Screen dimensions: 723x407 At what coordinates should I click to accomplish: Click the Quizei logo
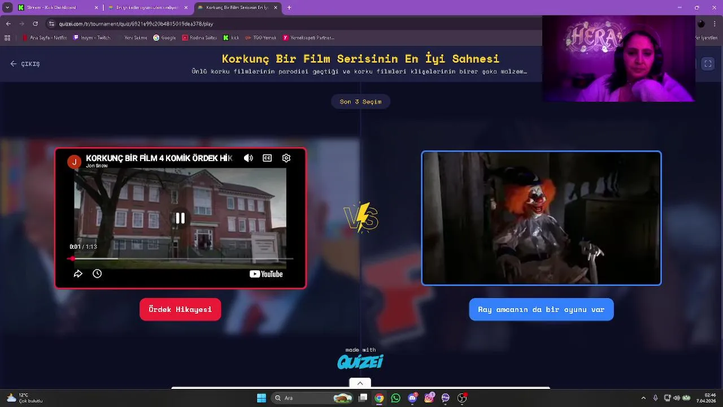pos(360,362)
